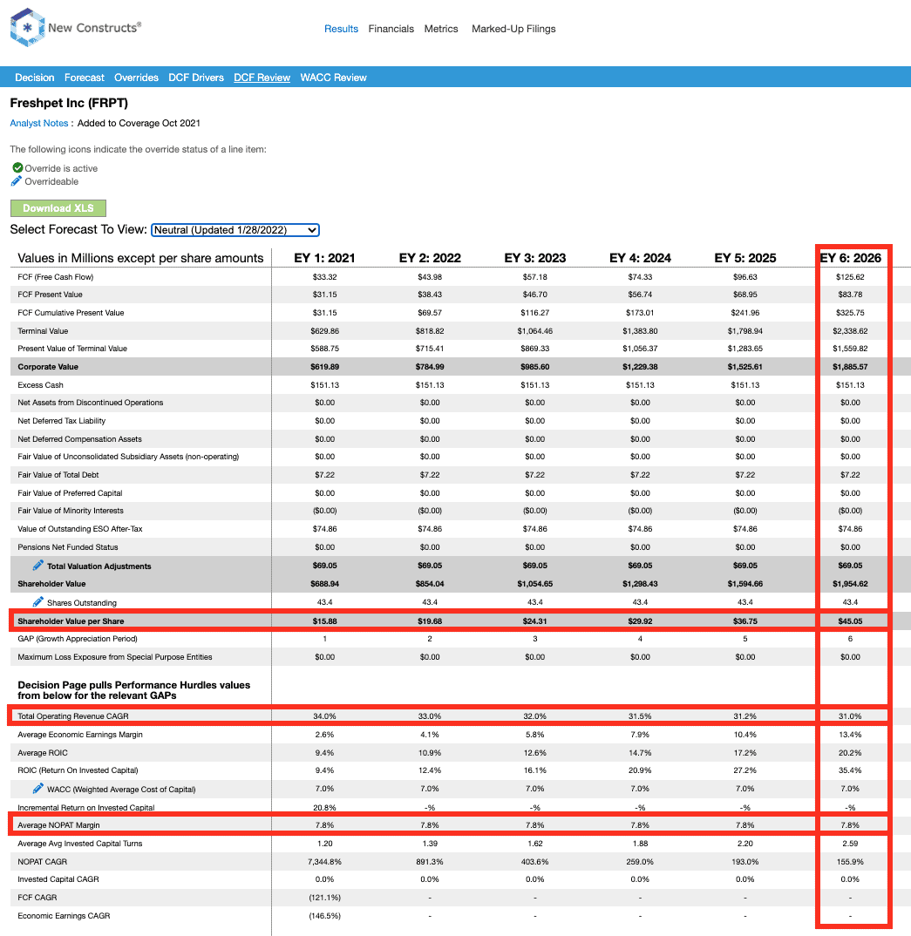Click the NOPAT CAGR row label
This screenshot has width=911, height=936.
43,862
